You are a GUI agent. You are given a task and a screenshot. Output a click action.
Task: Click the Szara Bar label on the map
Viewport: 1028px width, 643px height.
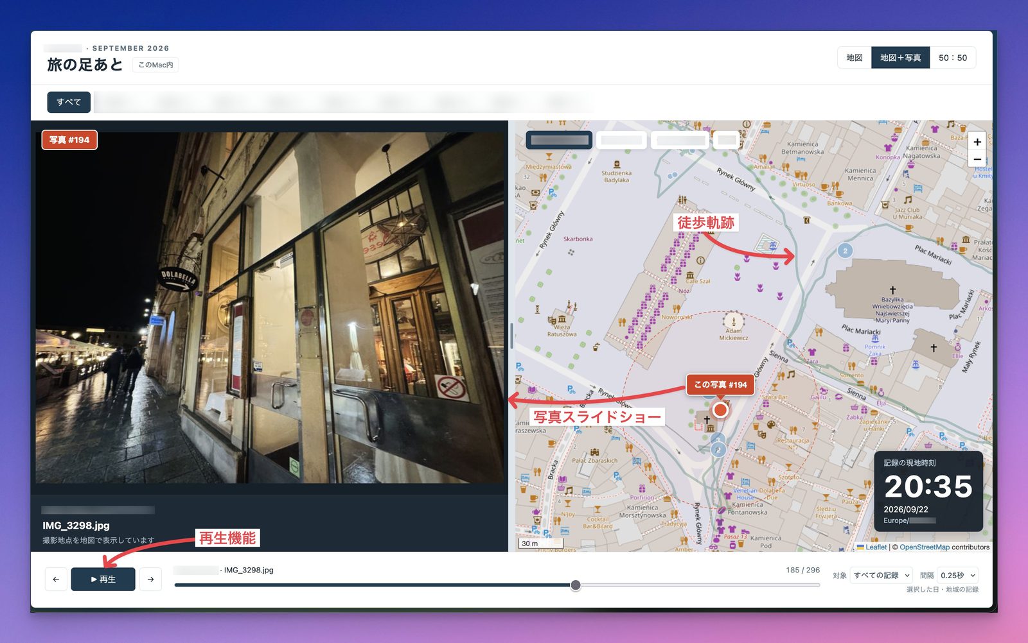(774, 397)
